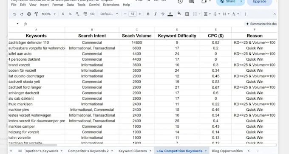Open the fill color picker
Image resolution: width=289 pixels, height=154 pixels.
tap(179, 14)
